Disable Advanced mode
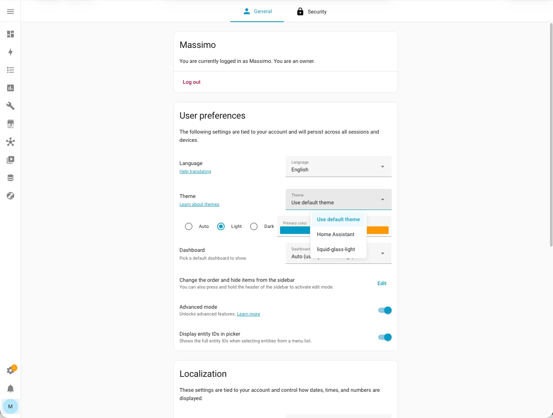The height and width of the screenshot is (418, 553). (384, 310)
